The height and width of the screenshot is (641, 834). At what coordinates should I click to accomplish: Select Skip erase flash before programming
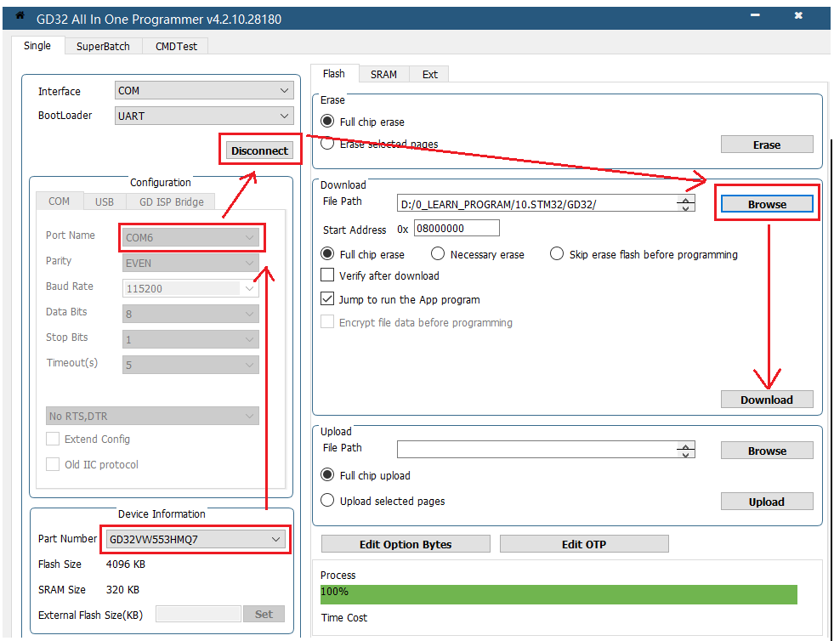(x=557, y=254)
